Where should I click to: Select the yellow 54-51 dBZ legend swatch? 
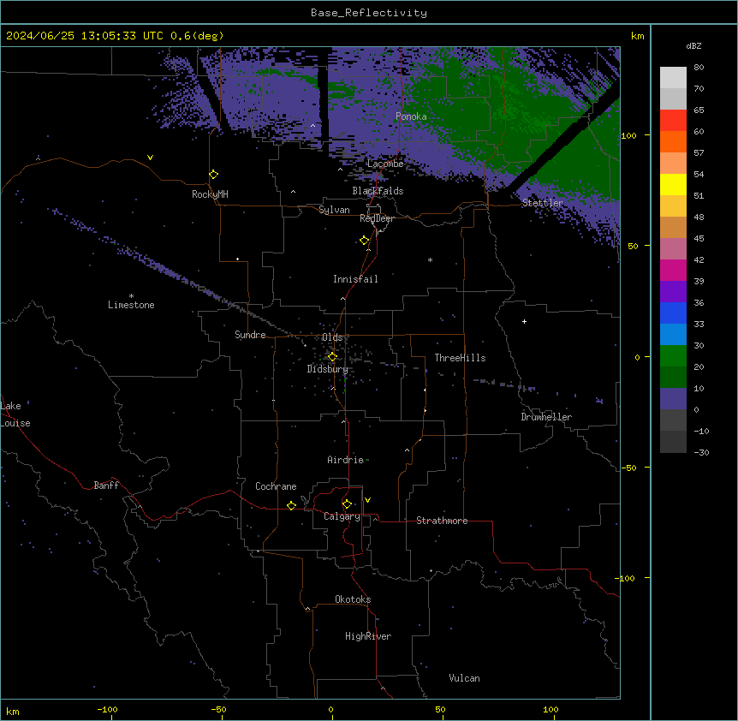tap(673, 184)
